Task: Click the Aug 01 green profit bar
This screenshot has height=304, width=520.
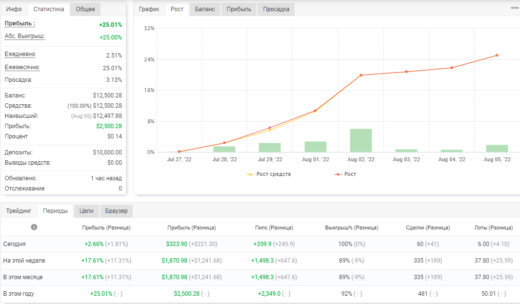Action: (x=316, y=147)
